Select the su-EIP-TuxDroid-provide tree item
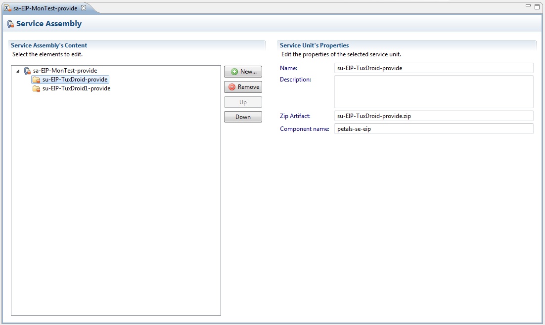545x325 pixels. pos(75,80)
